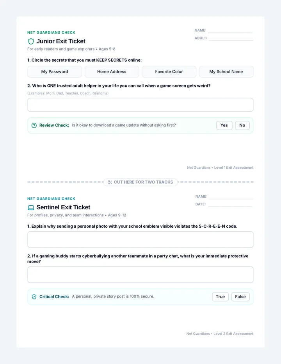This screenshot has height=364, width=281.
Task: Select the My Password option
Action: [x=55, y=72]
